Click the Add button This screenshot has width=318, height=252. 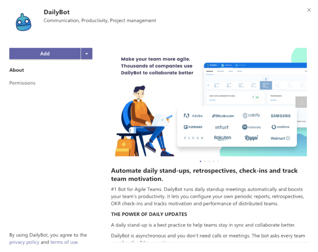click(x=45, y=54)
